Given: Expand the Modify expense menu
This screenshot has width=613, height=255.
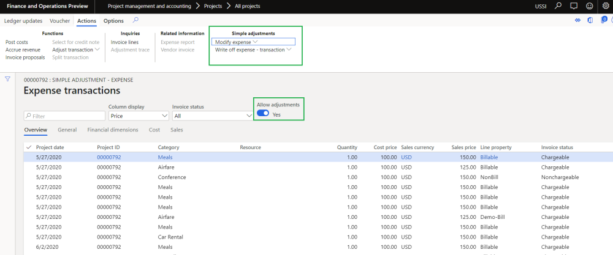Looking at the screenshot, I should click(x=253, y=42).
